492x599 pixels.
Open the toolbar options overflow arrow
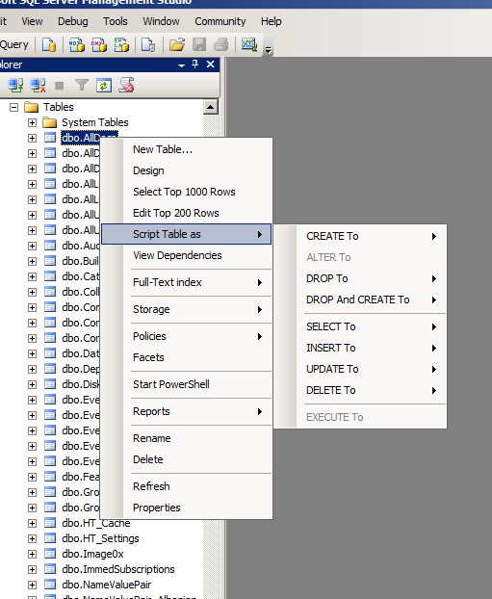pyautogui.click(x=269, y=50)
